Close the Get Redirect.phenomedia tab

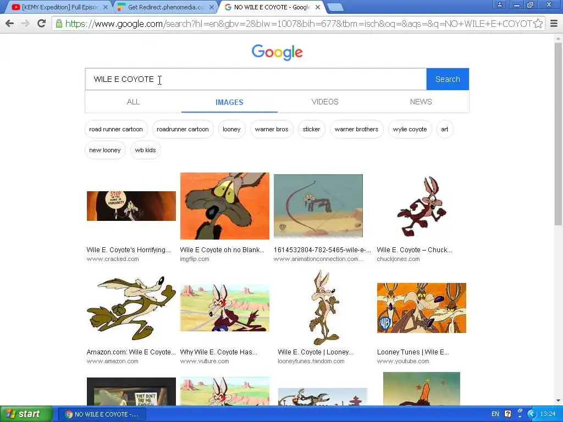(x=212, y=7)
